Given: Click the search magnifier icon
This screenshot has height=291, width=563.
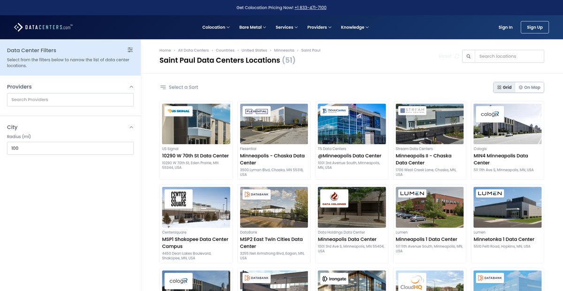Looking at the screenshot, I should pyautogui.click(x=468, y=56).
